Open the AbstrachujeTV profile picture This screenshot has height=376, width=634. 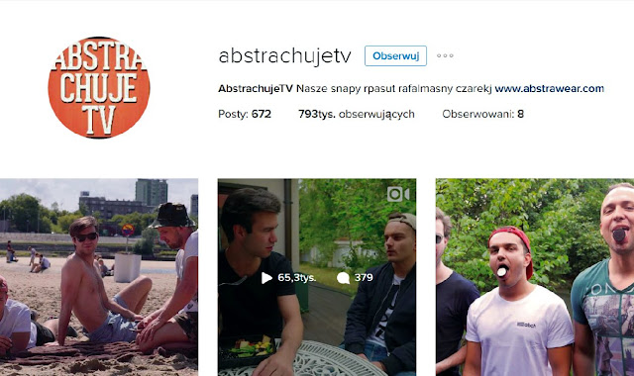pyautogui.click(x=99, y=88)
